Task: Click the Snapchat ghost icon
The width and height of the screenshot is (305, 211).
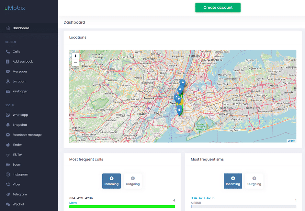Action: click(x=8, y=125)
